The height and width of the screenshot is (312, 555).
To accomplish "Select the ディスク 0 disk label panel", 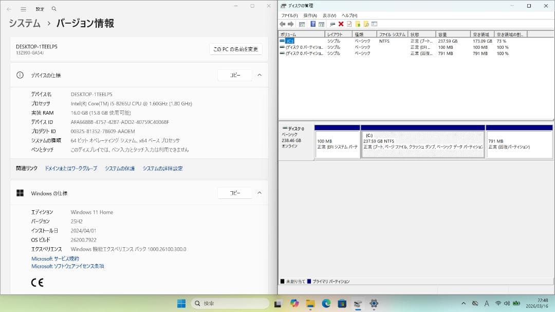I will tap(297, 142).
